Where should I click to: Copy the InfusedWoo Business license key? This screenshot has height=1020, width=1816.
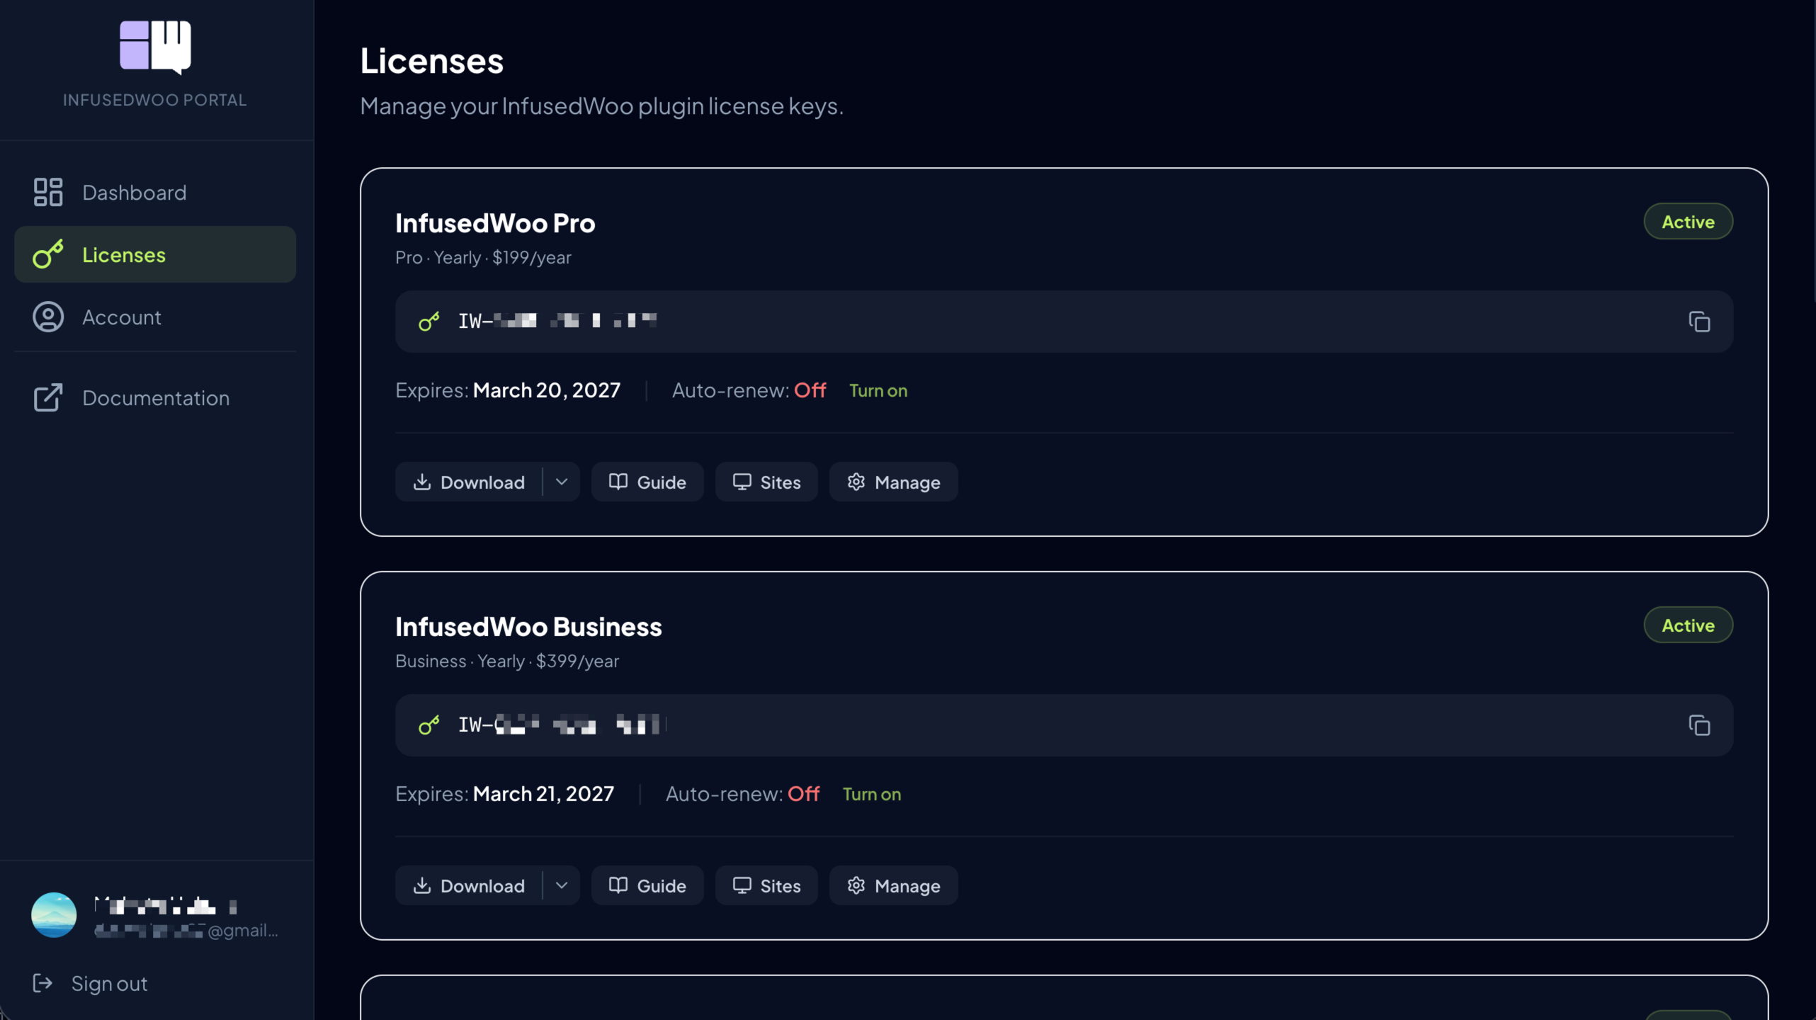1701,725
